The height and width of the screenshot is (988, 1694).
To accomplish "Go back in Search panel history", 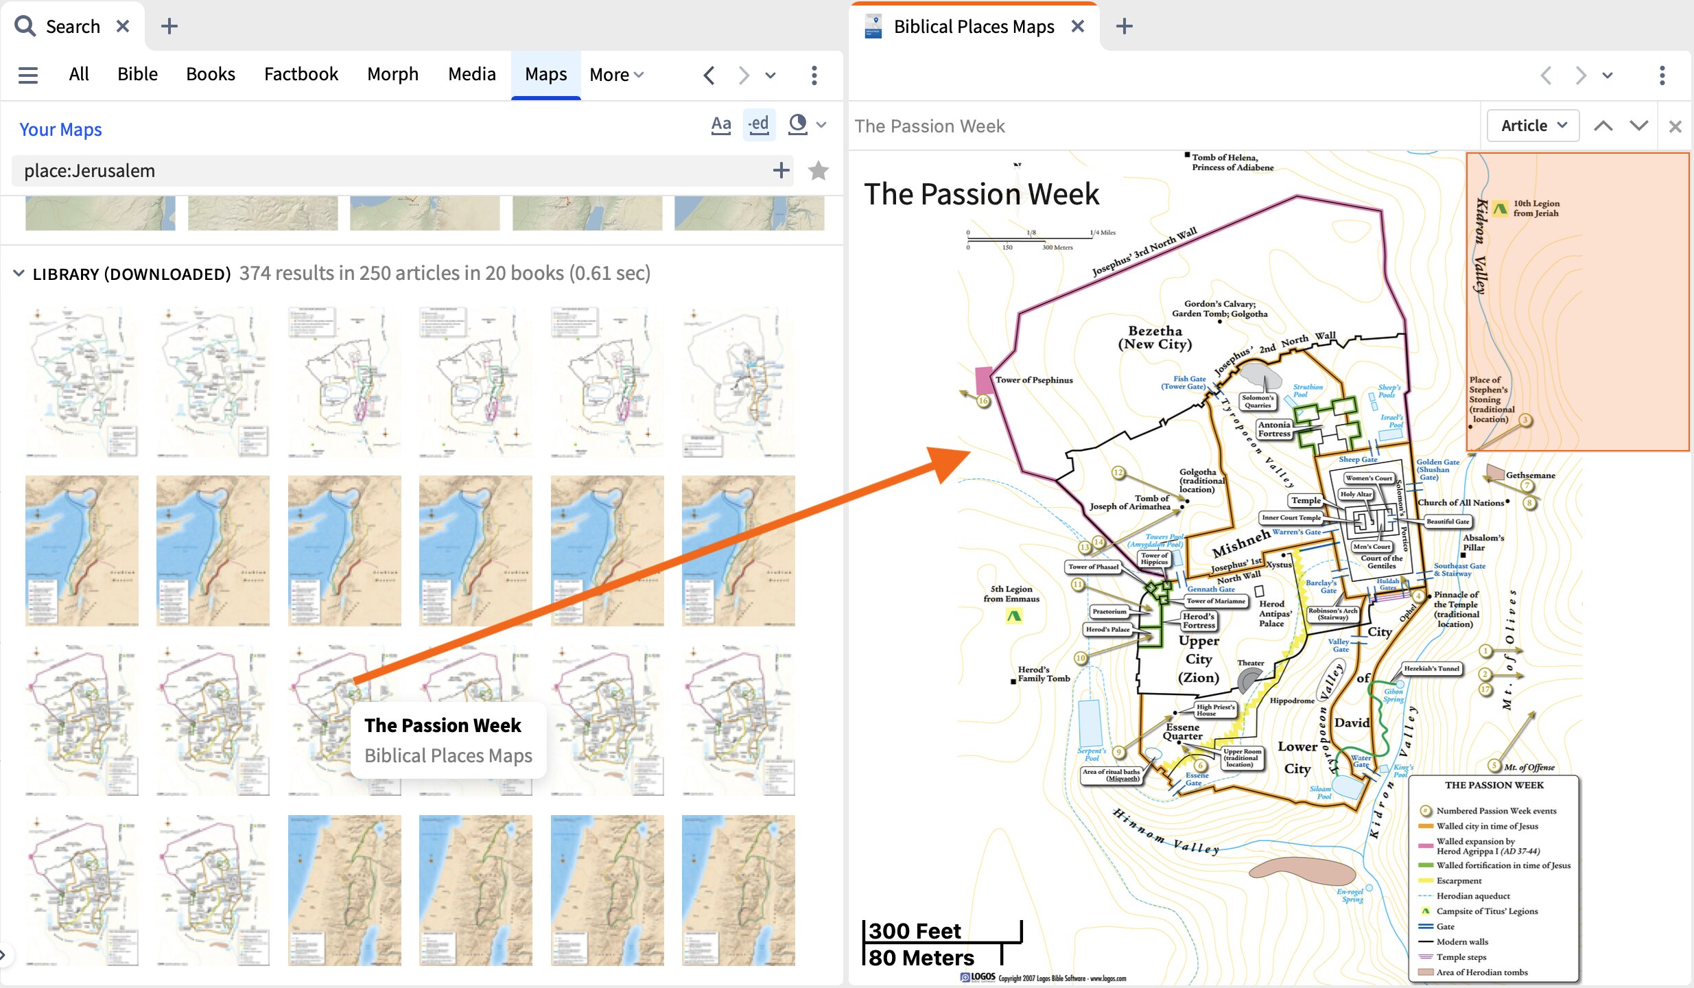I will tap(709, 75).
